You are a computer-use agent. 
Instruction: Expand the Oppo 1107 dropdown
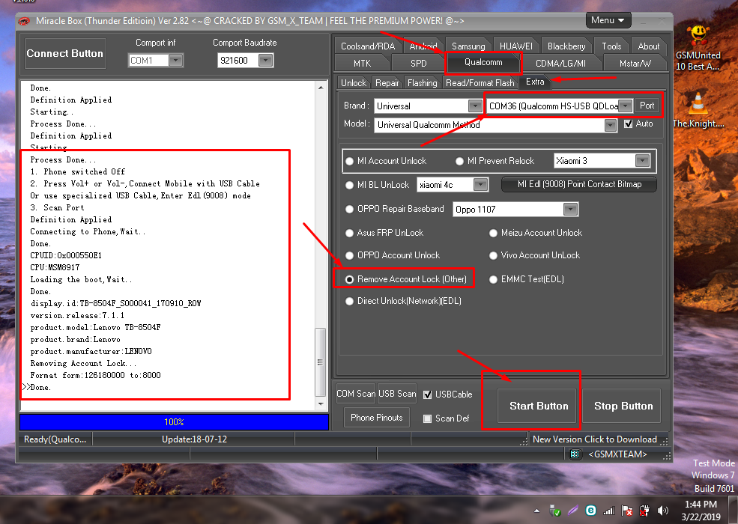click(570, 210)
